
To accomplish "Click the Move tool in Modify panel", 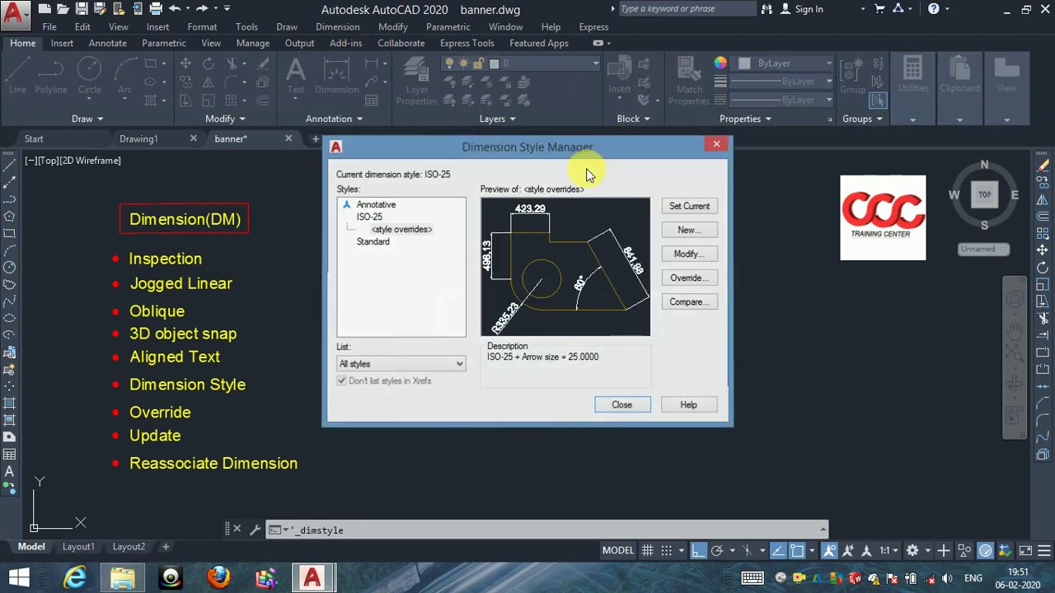I will point(185,63).
